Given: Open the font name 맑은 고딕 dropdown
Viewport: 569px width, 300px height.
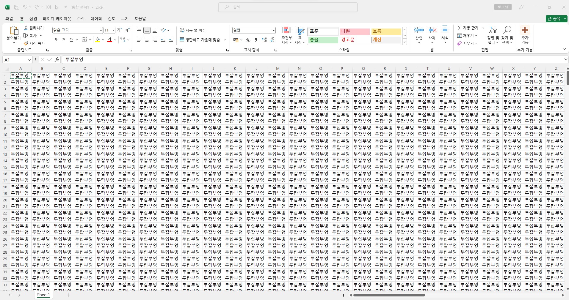Looking at the screenshot, I should [x=101, y=30].
